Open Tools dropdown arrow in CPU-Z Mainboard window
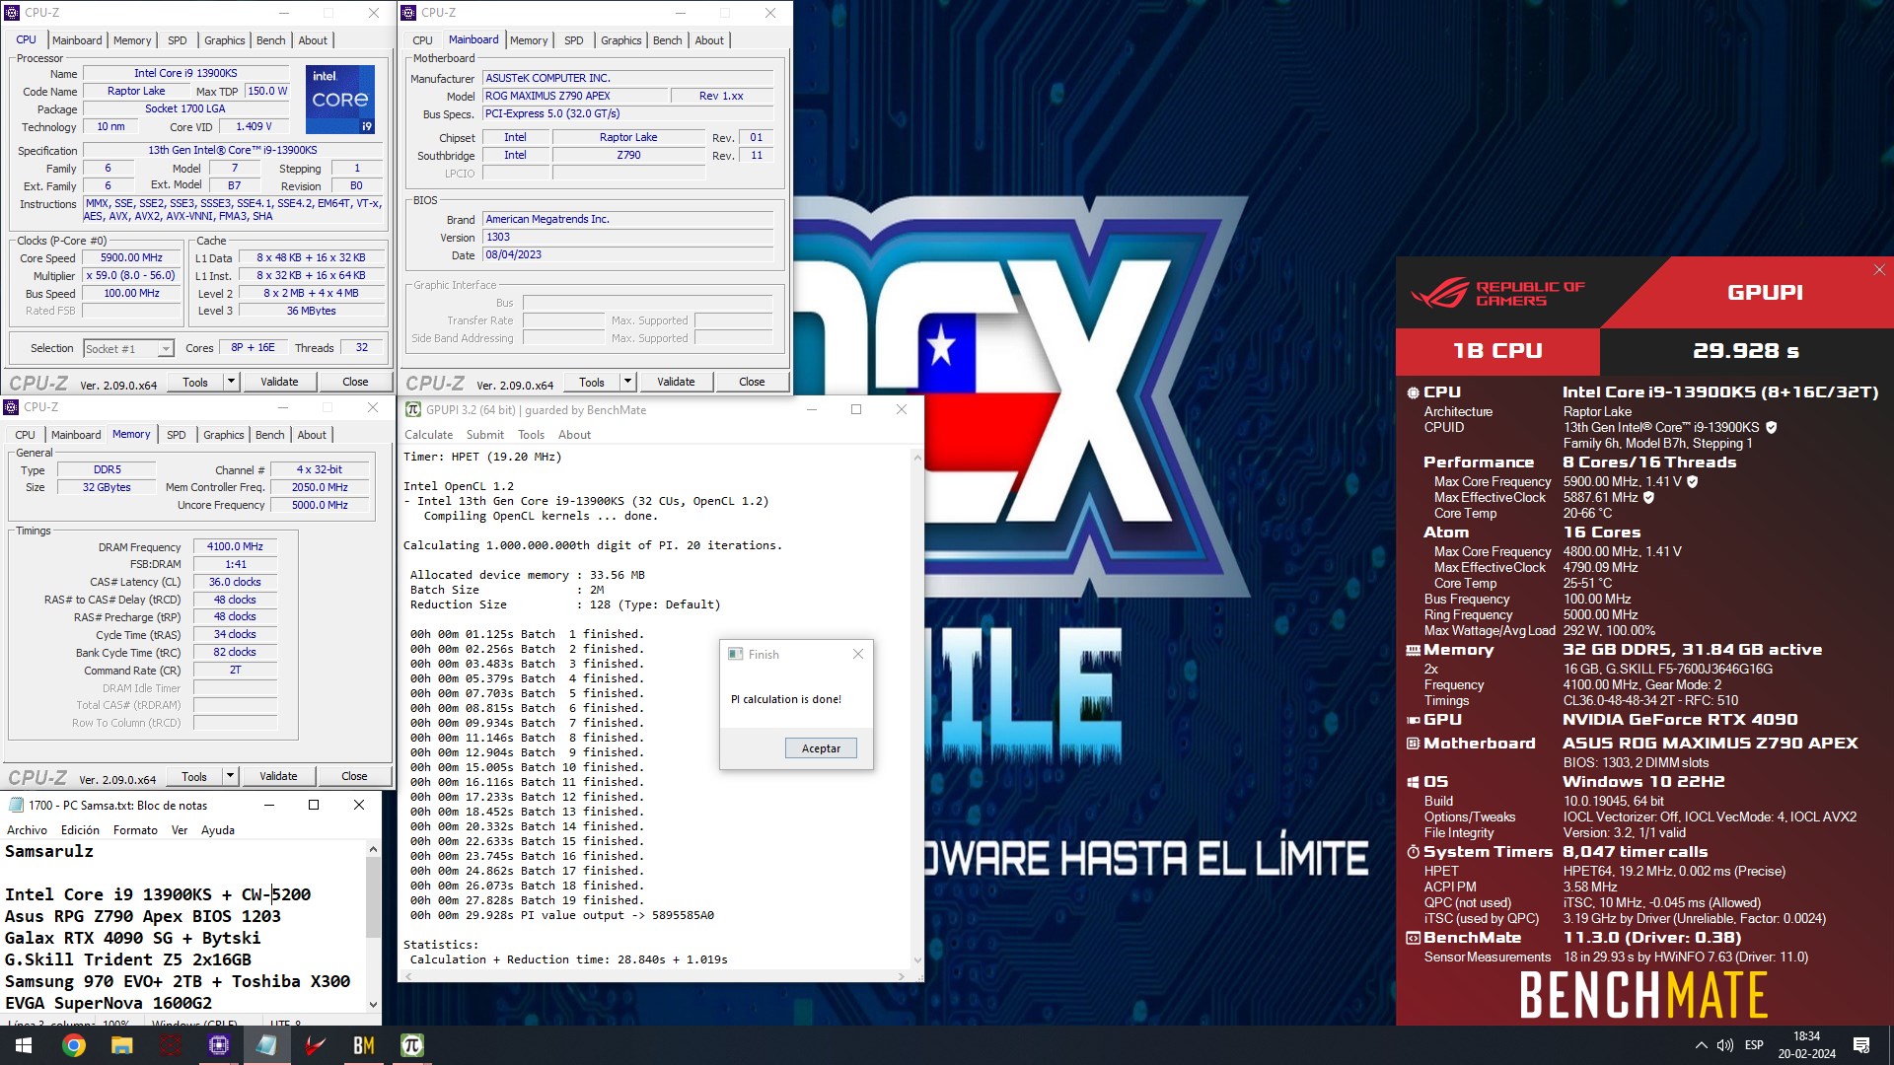 click(x=627, y=382)
